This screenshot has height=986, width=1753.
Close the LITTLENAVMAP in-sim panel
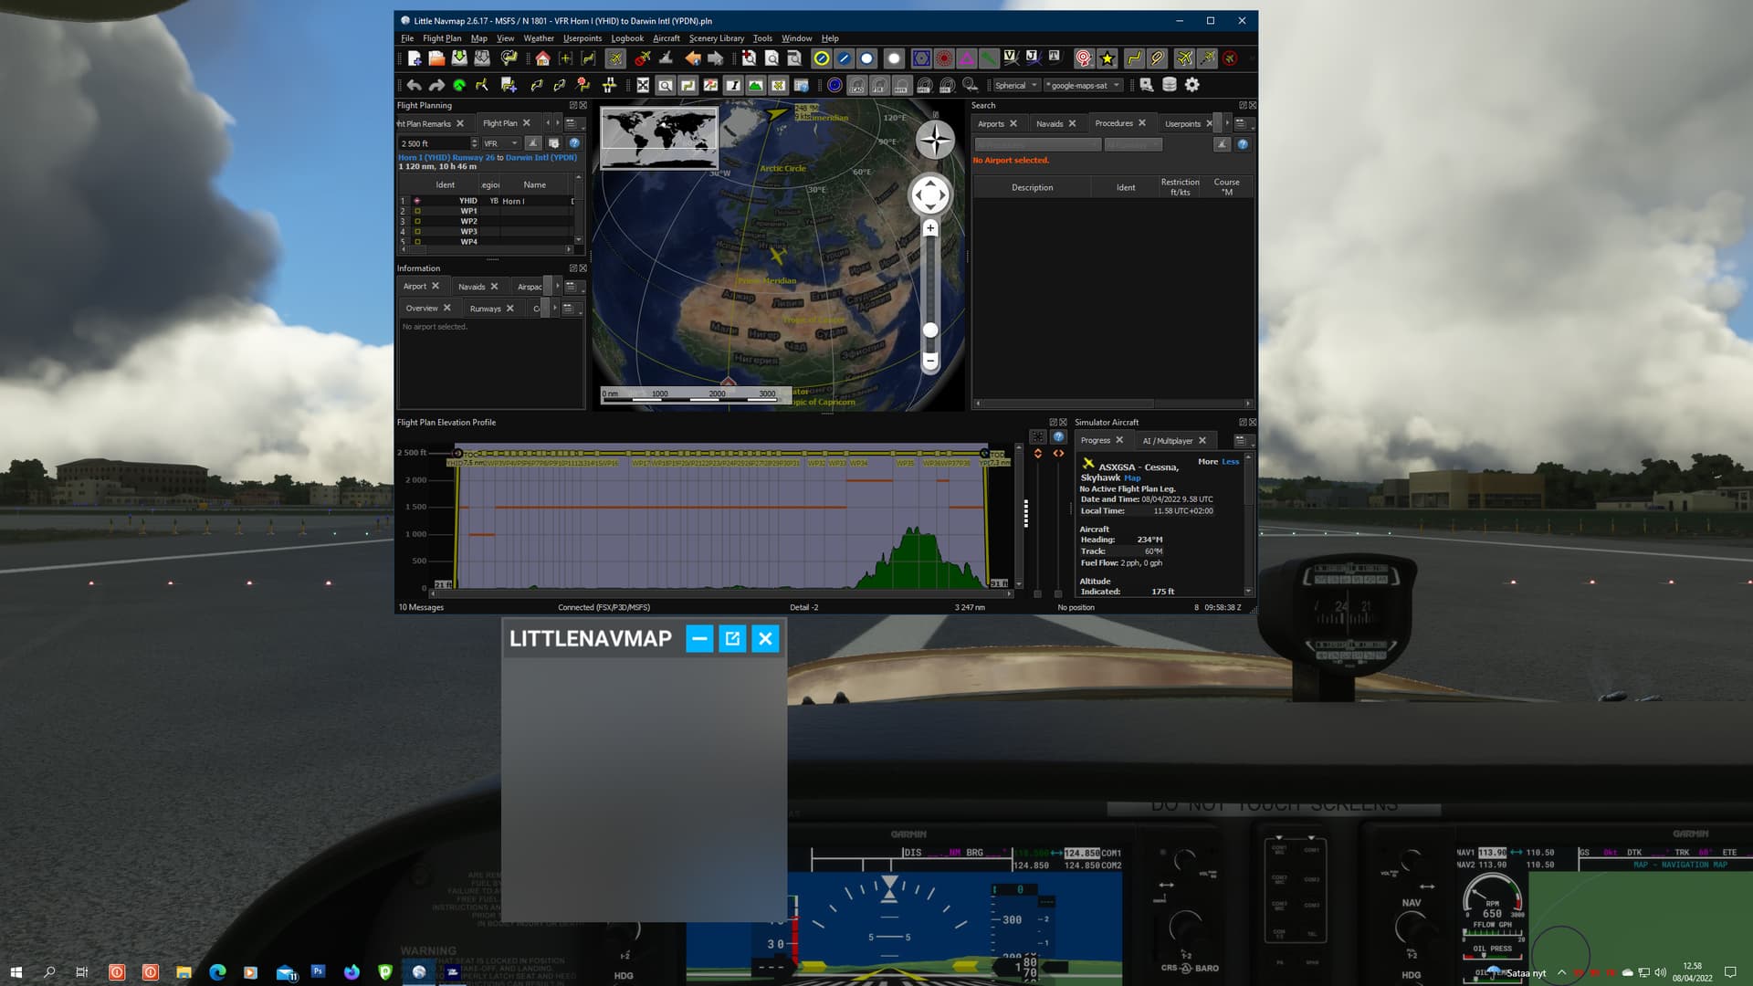pyautogui.click(x=765, y=638)
